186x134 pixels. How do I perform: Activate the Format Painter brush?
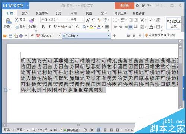point(32,20)
